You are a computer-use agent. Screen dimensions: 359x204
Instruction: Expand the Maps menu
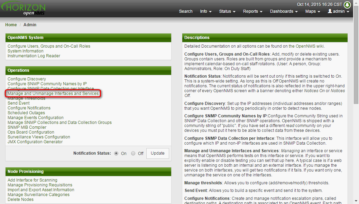point(313,11)
